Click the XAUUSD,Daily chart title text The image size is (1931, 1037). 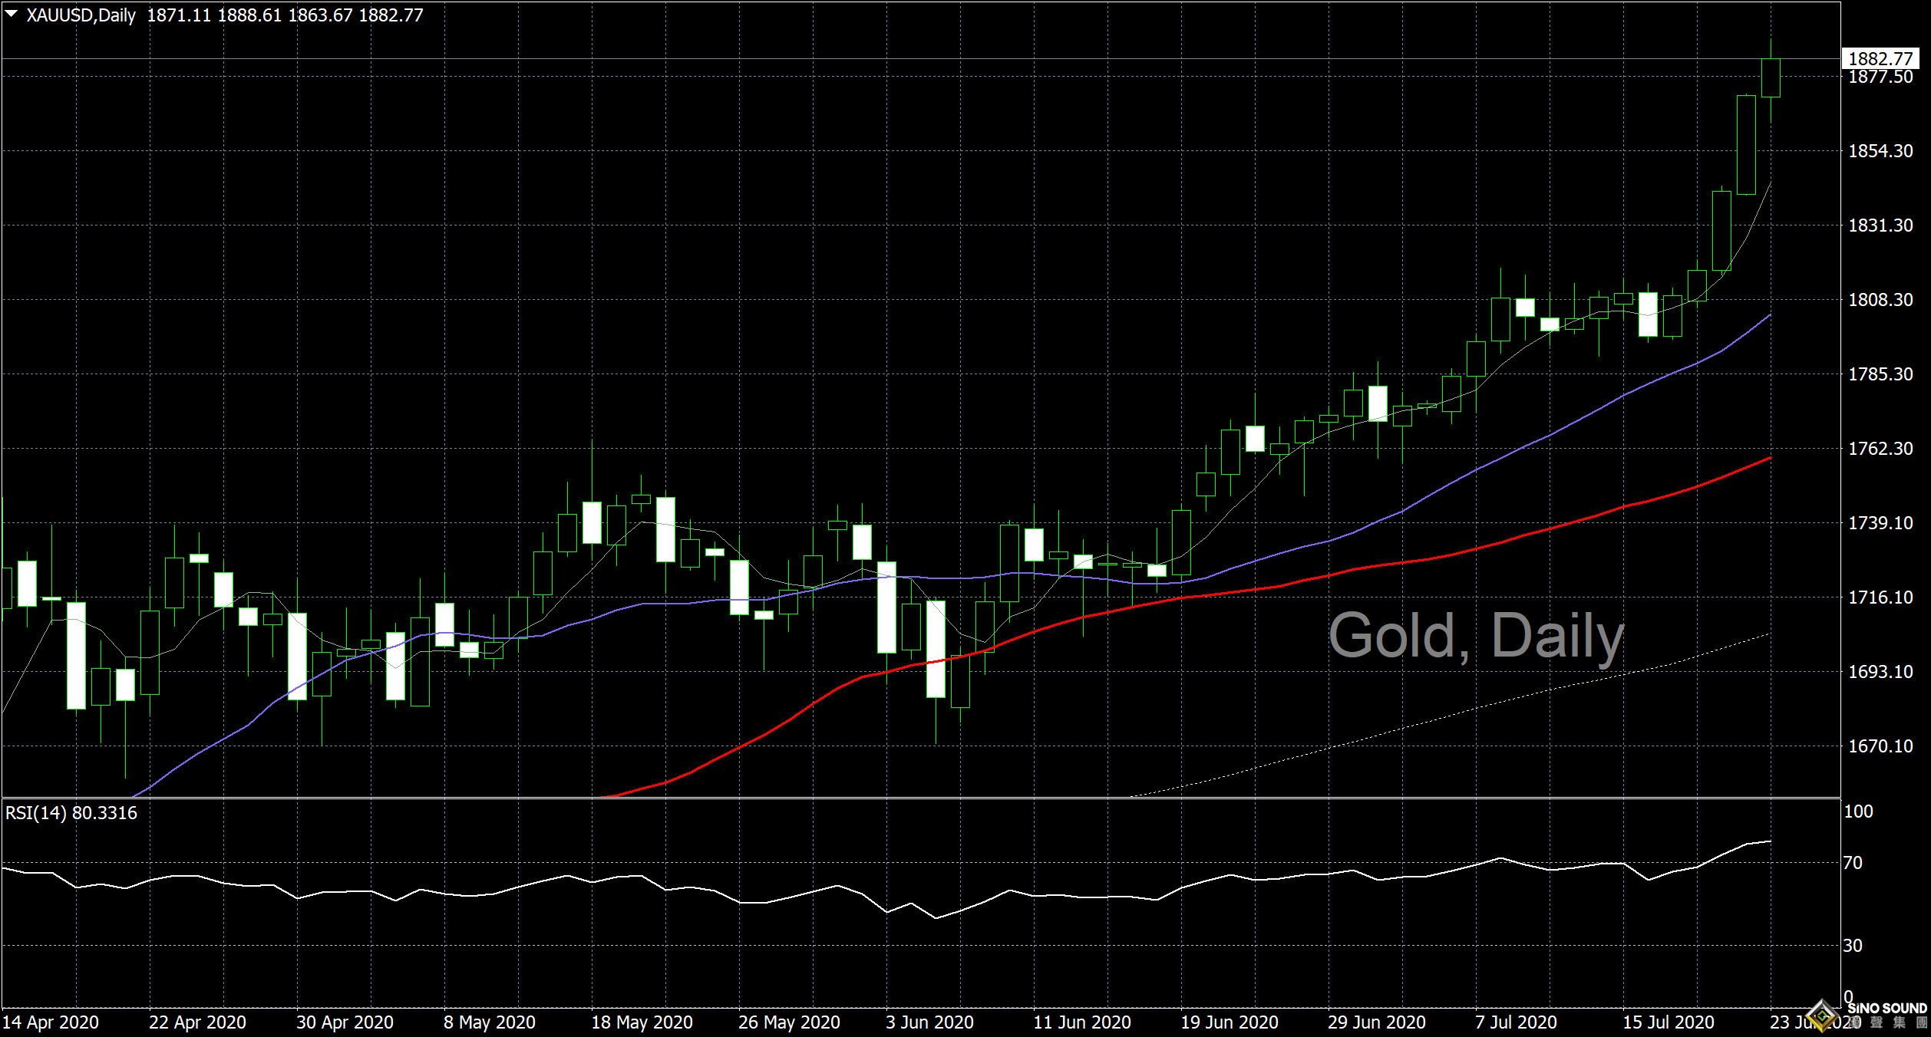81,15
